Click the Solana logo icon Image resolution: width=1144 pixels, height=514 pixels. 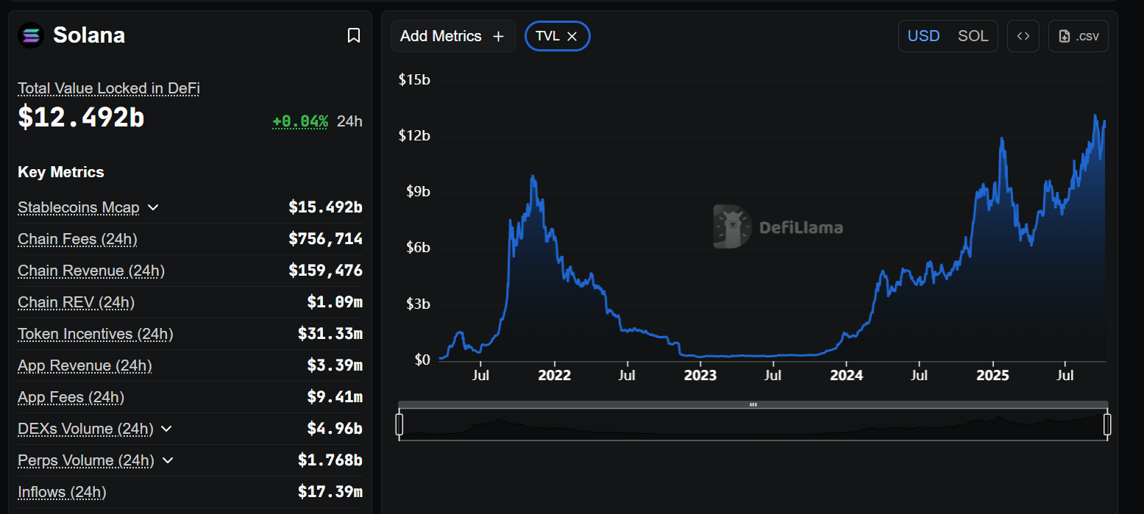pyautogui.click(x=32, y=35)
